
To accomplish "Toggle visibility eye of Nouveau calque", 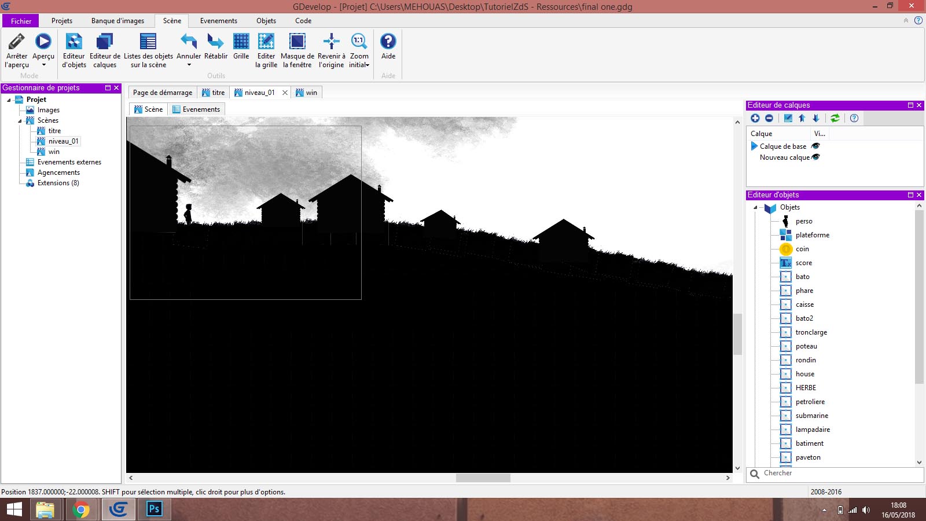I will 815,157.
